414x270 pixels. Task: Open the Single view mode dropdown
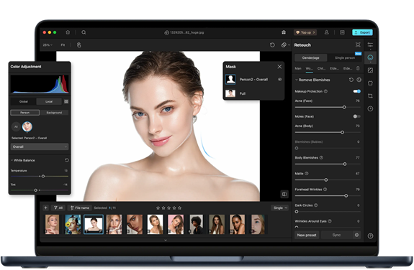tap(280, 208)
